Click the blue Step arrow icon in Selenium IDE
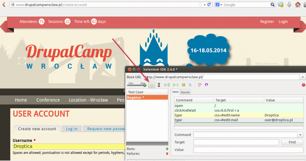Screen dimensions: 306x161 pyautogui.click(x=190, y=85)
